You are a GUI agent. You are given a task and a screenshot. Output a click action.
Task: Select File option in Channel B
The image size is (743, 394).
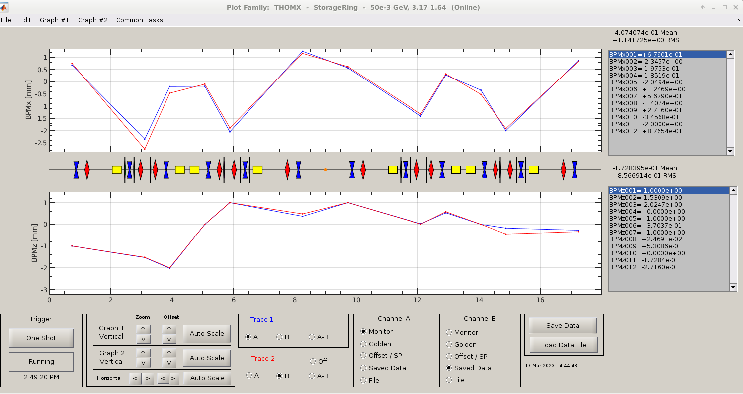point(449,380)
